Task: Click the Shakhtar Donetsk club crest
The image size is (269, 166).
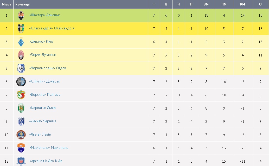Action: click(21, 15)
